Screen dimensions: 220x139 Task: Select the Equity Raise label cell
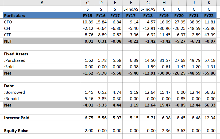(x=16, y=130)
